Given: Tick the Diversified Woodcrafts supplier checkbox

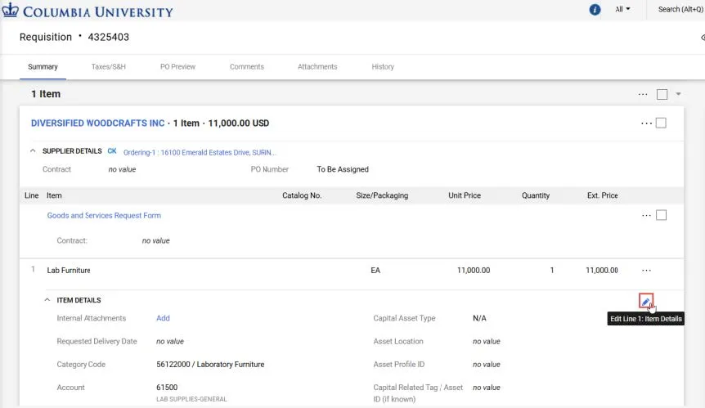Looking at the screenshot, I should pos(661,123).
